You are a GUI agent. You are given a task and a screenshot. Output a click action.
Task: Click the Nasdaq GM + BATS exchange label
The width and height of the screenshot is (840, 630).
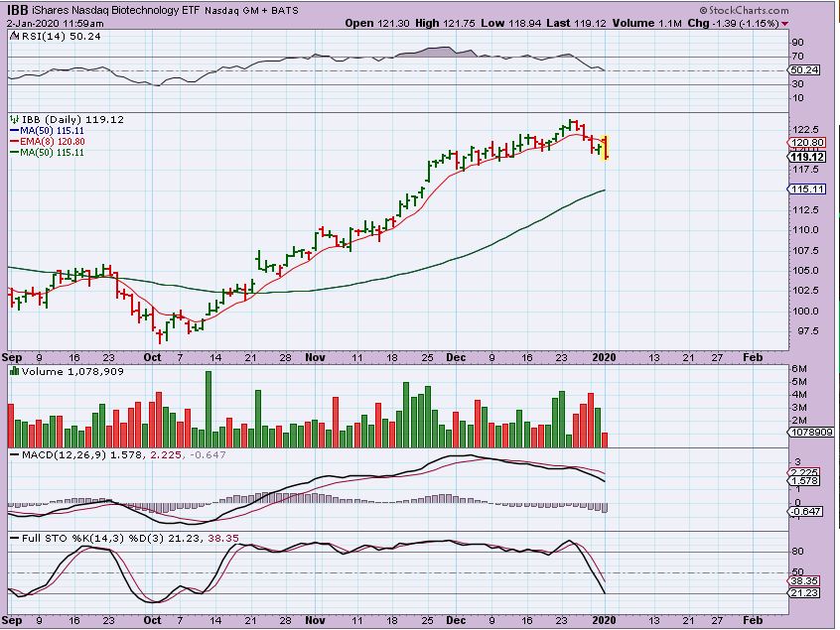pos(251,10)
